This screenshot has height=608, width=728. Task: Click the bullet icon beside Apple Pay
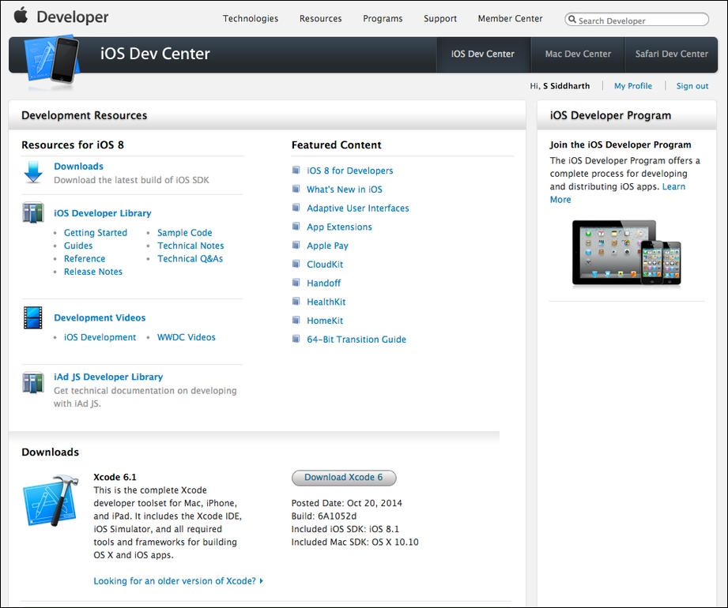[296, 245]
